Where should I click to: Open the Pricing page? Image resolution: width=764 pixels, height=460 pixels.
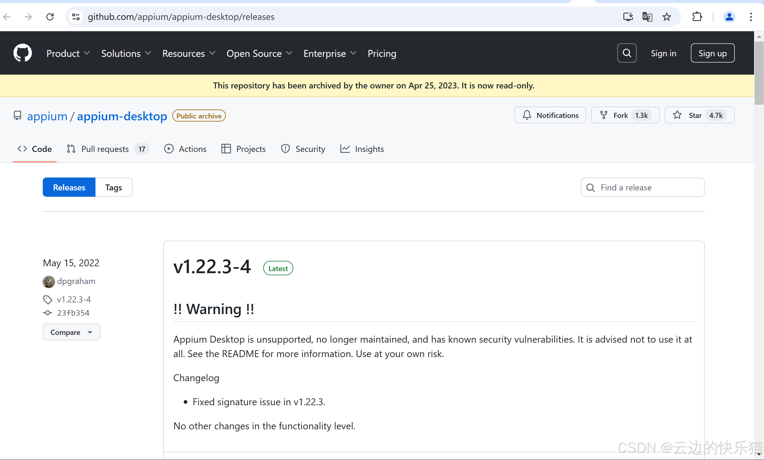[382, 53]
